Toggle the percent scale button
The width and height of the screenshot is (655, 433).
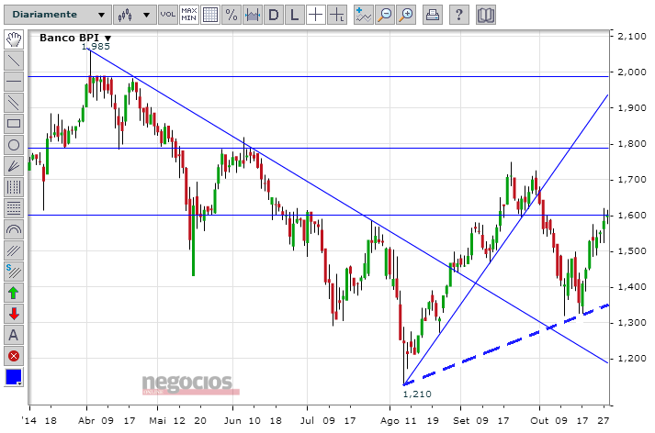click(231, 15)
